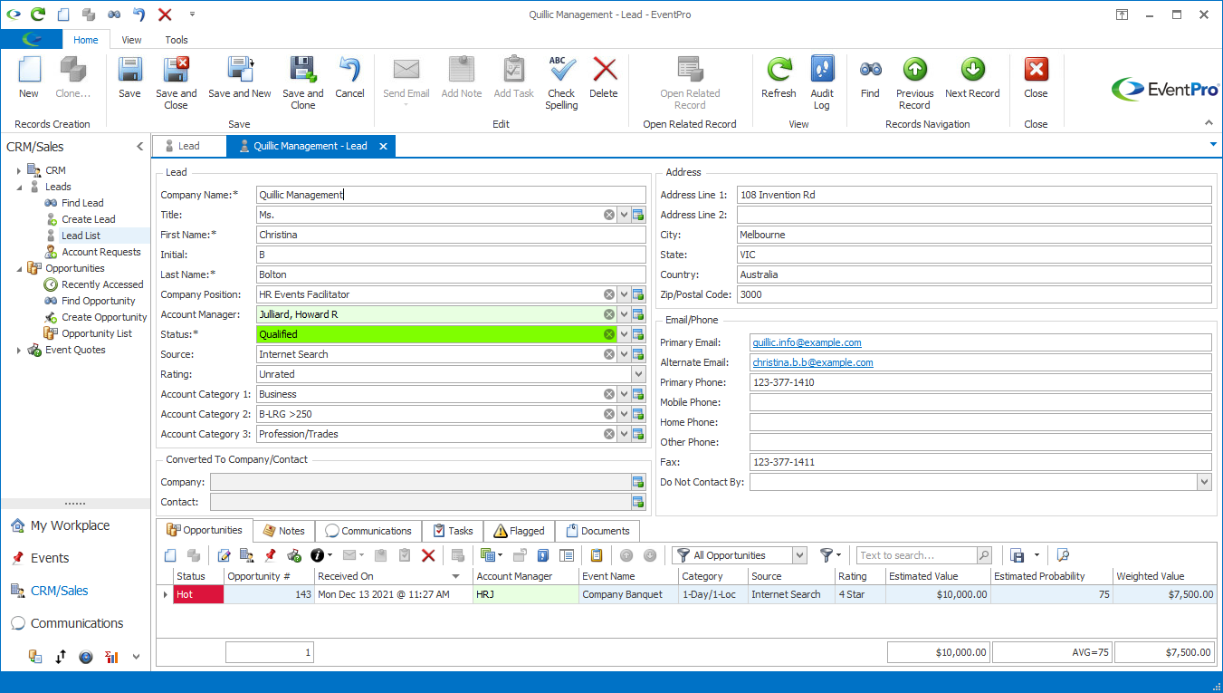
Task: Click the Save and New icon
Action: click(240, 71)
